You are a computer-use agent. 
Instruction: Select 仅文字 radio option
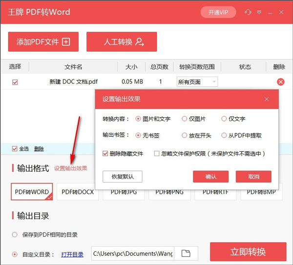[224, 119]
